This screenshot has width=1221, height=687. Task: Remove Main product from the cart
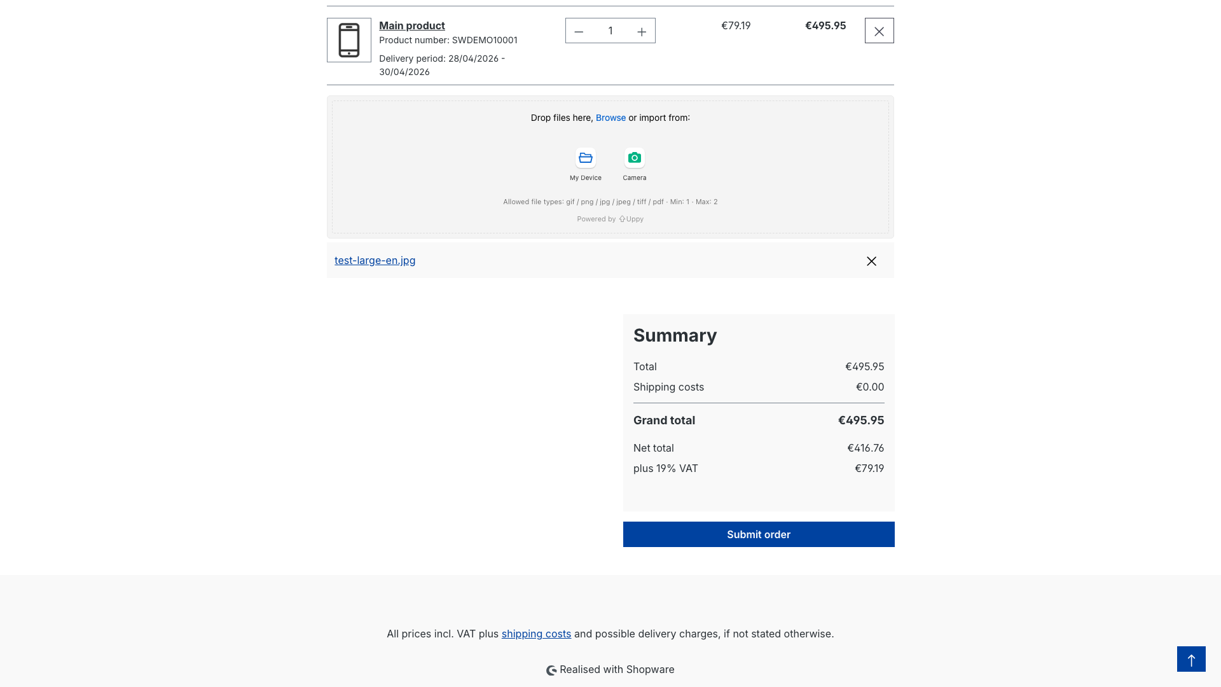pyautogui.click(x=879, y=31)
